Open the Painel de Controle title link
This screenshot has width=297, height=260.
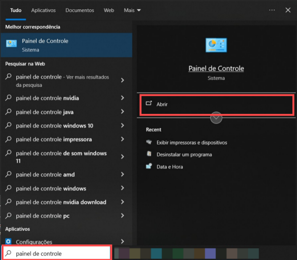coord(216,68)
